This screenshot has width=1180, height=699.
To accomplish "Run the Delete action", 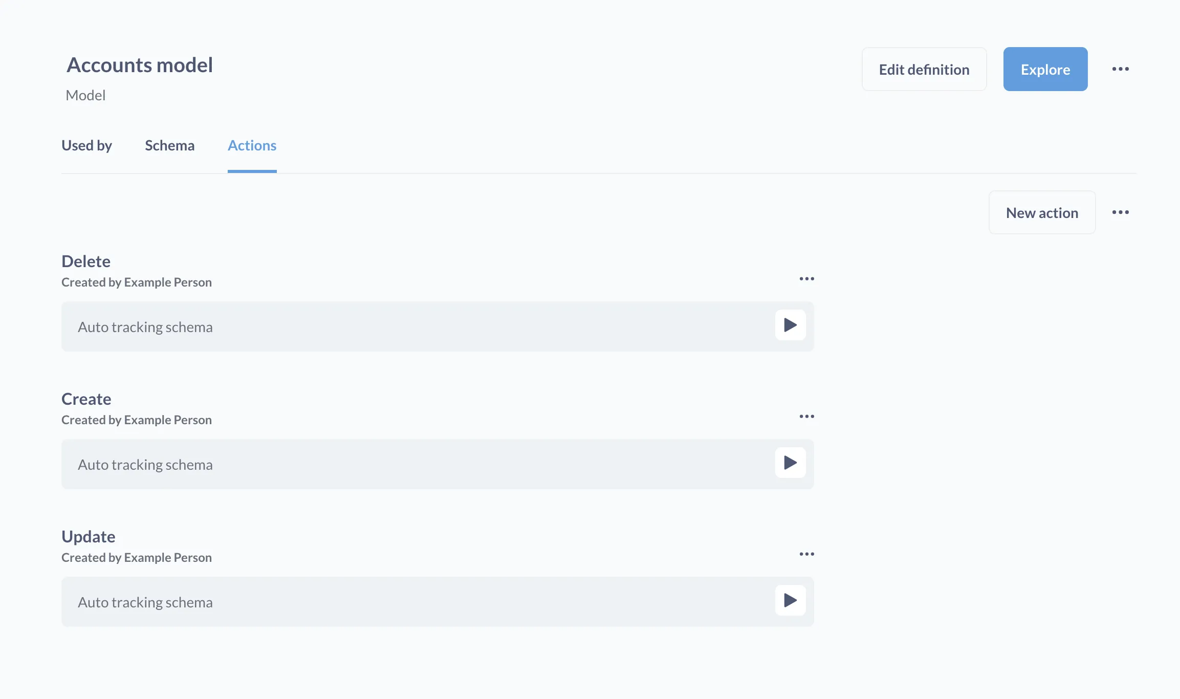I will pyautogui.click(x=790, y=325).
